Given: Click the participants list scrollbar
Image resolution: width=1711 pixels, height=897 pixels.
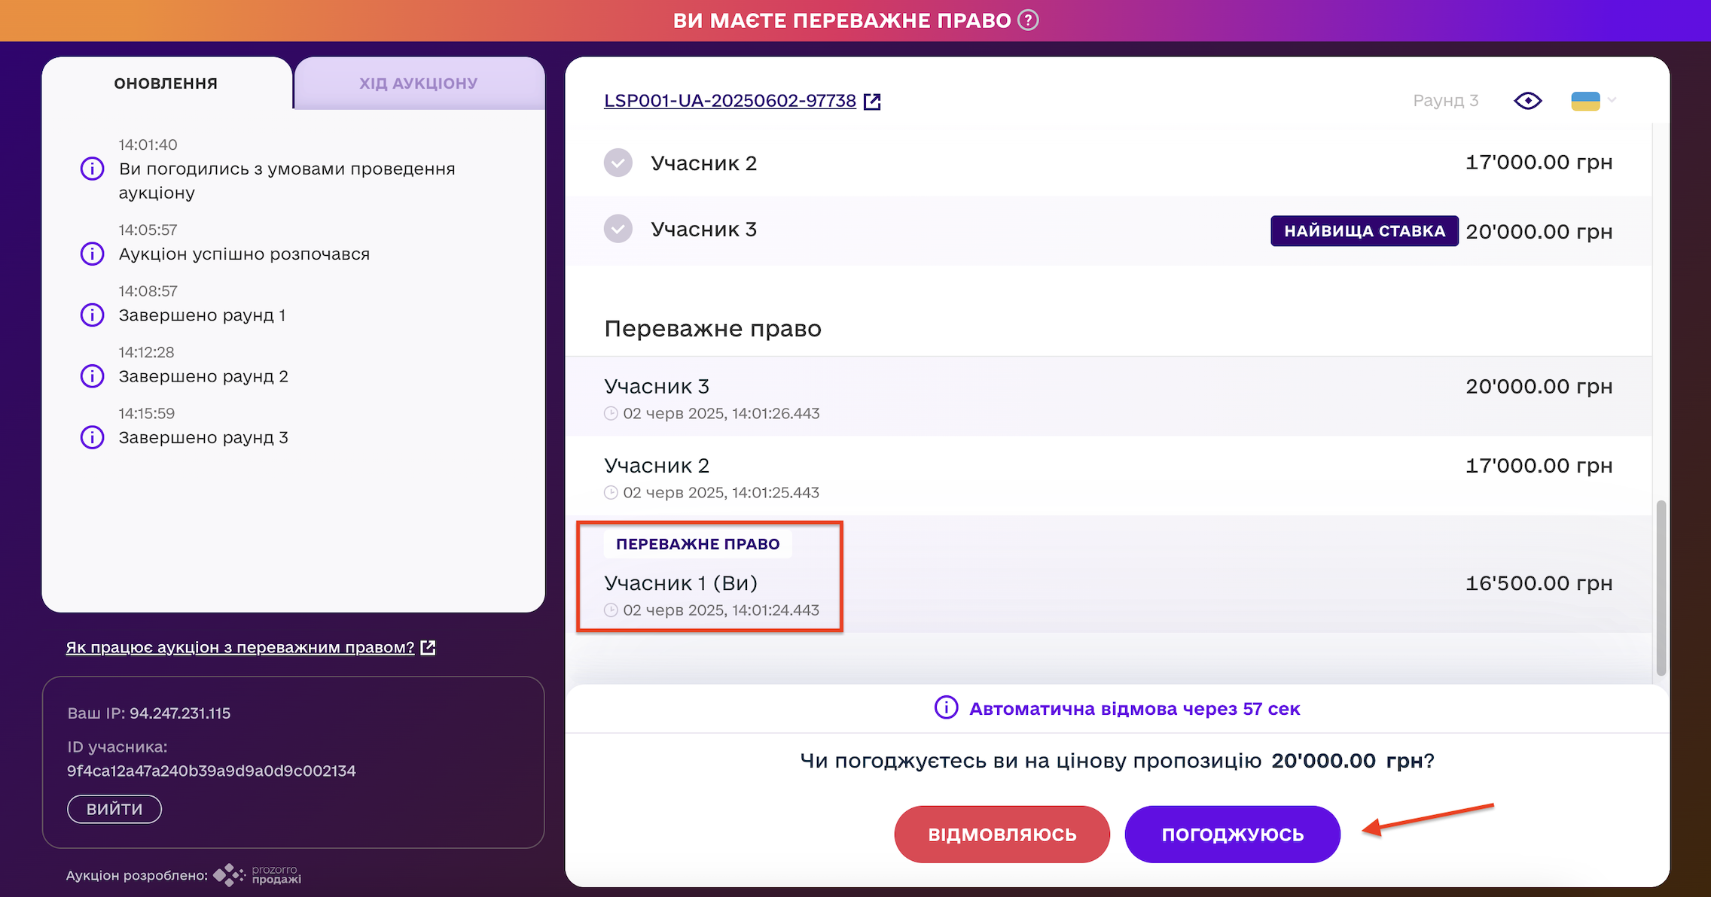Looking at the screenshot, I should [1661, 587].
